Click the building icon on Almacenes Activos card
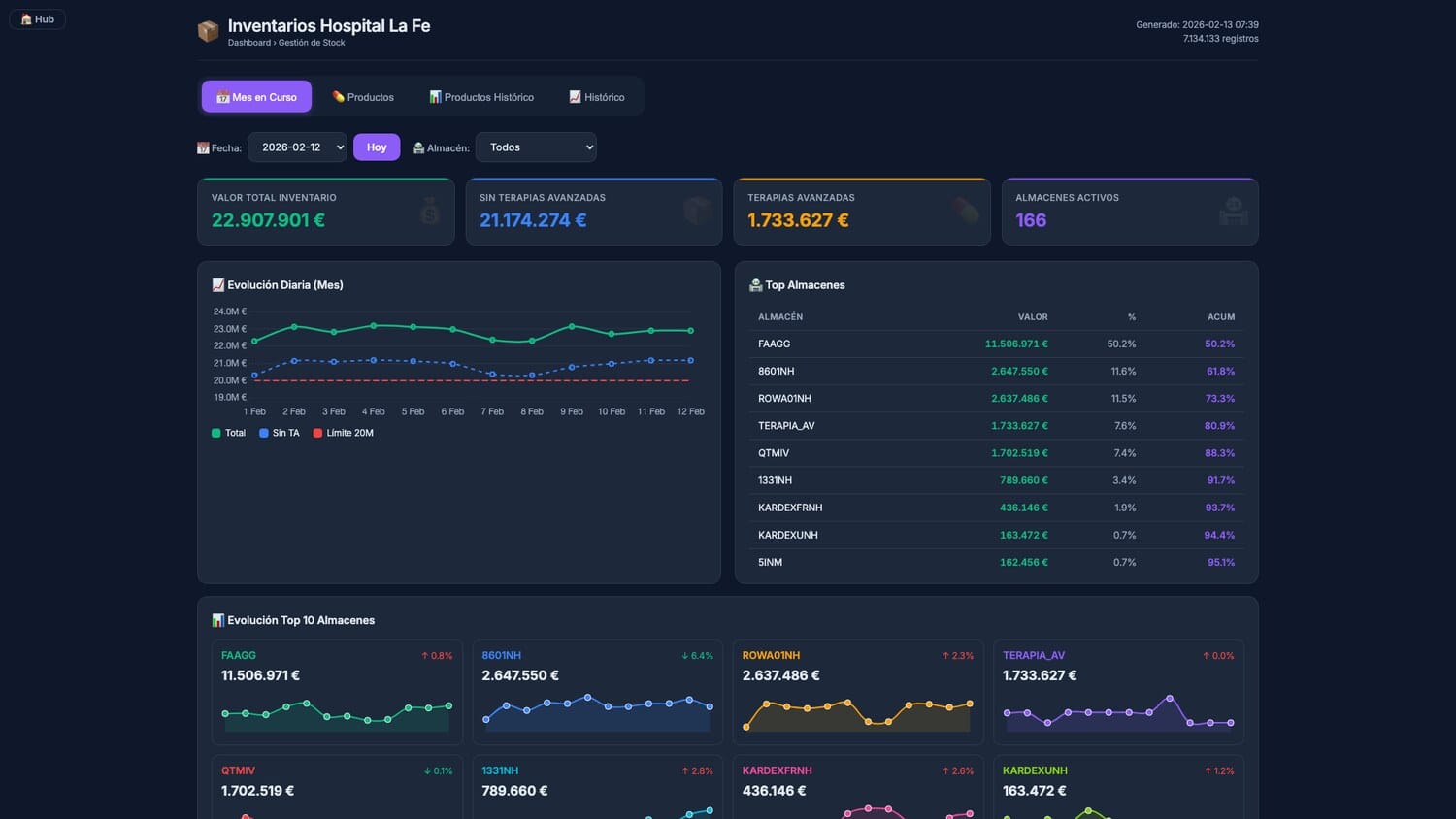The height and width of the screenshot is (819, 1456). pyautogui.click(x=1234, y=211)
